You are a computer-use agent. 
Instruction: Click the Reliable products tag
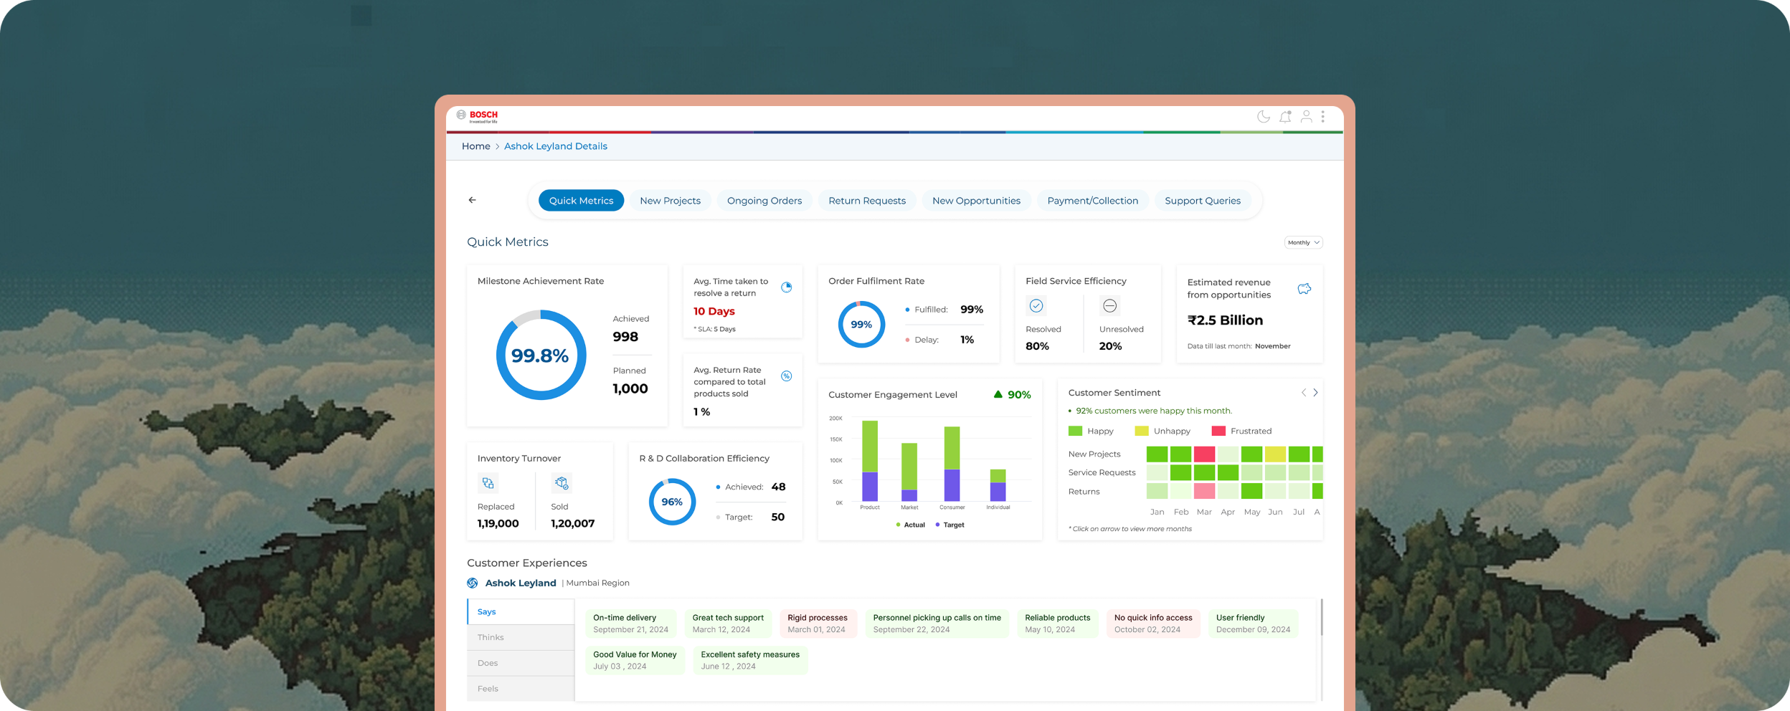point(1057,624)
